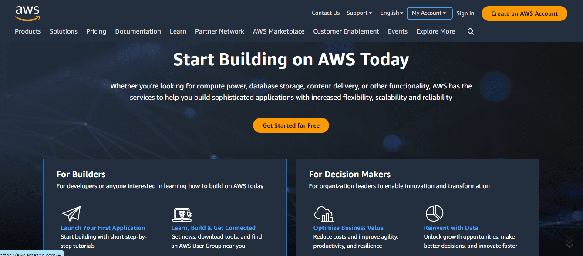Click the Sign In link
Screen dimensions: 583x256
click(465, 13)
